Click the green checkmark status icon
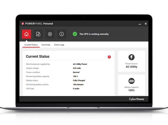This screenshot has width=168, height=125. pos(75,34)
